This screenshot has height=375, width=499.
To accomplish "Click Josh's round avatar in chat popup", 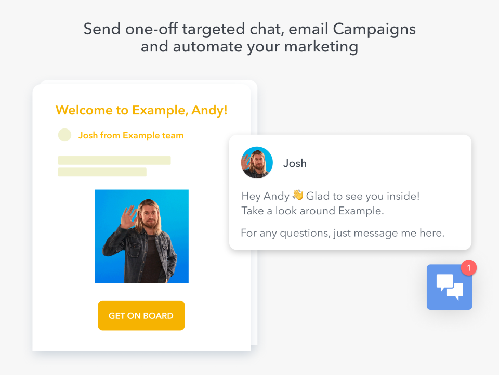I will (257, 163).
